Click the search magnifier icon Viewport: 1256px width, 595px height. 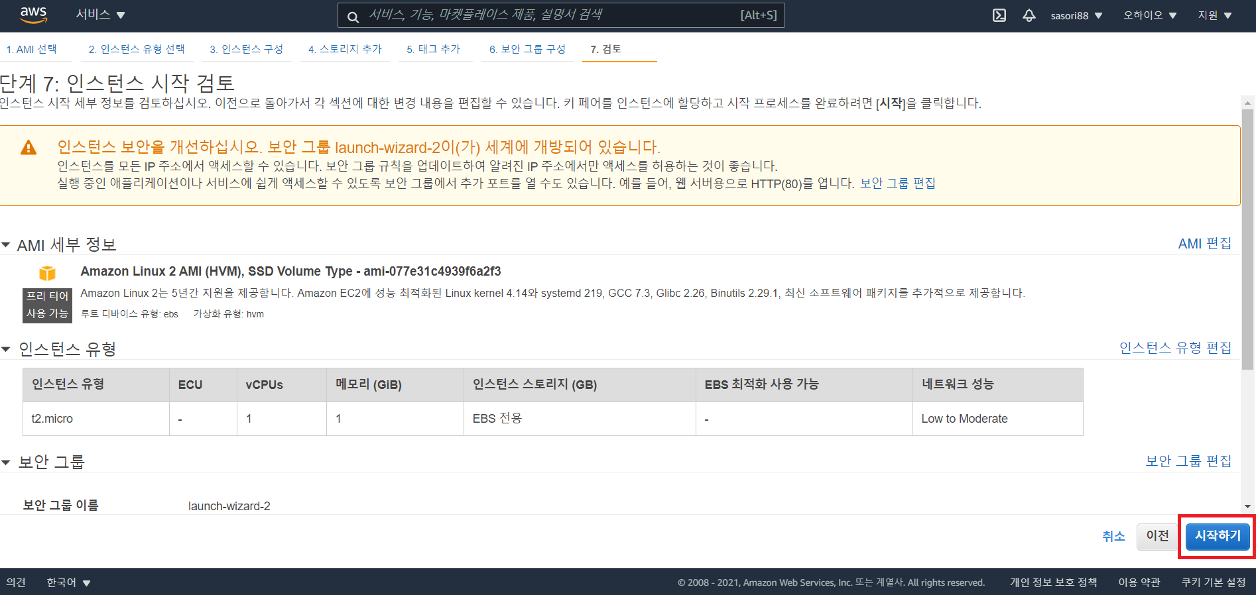pos(353,16)
